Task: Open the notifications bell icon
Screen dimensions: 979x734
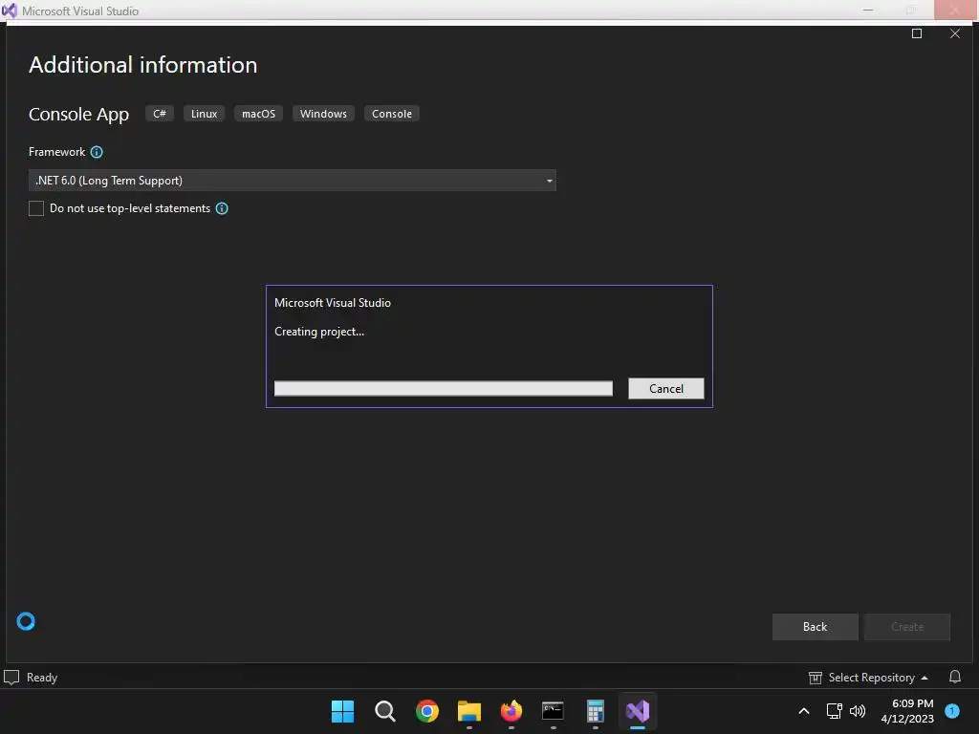Action: 955,677
